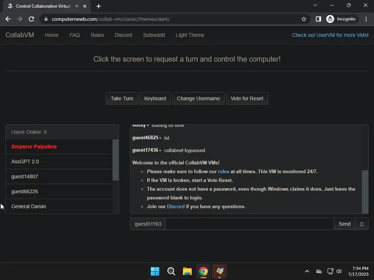Screen dimensions: 374x280
Task: Open the rules link in welcome message
Action: [223, 171]
